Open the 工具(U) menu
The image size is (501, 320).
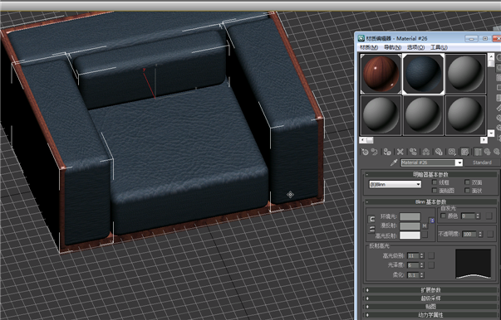pos(439,47)
